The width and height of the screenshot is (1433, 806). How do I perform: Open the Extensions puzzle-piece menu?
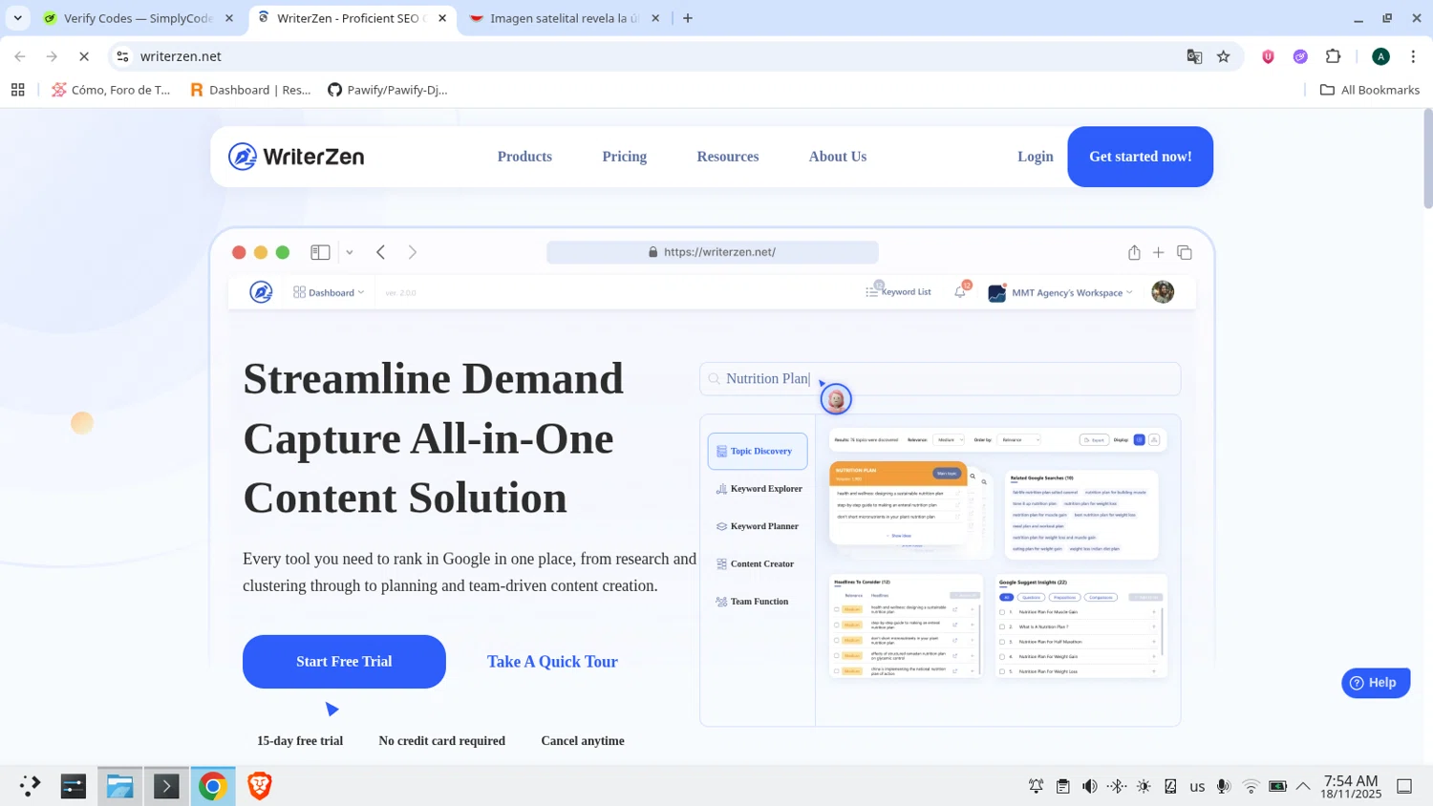coord(1334,56)
